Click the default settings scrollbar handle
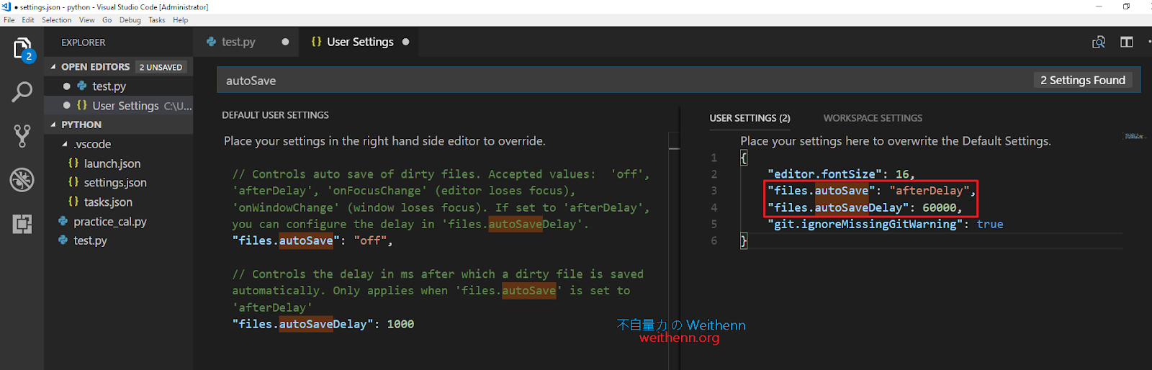Image resolution: width=1152 pixels, height=370 pixels. pos(674,140)
